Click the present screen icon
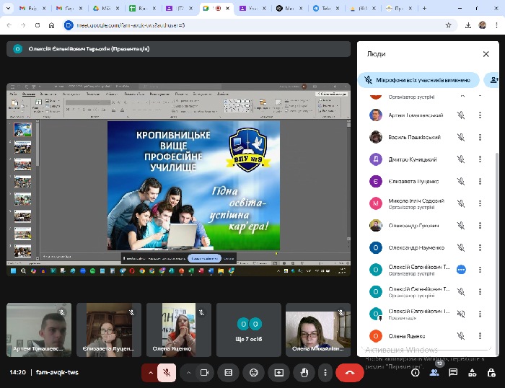The width and height of the screenshot is (505, 388). click(278, 372)
